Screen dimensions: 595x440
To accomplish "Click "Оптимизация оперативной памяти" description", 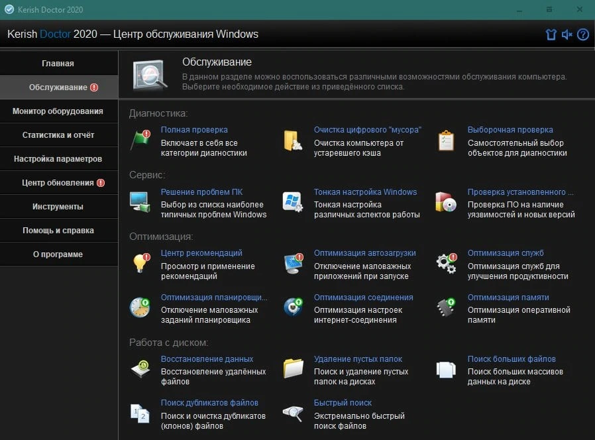I will pos(519,315).
